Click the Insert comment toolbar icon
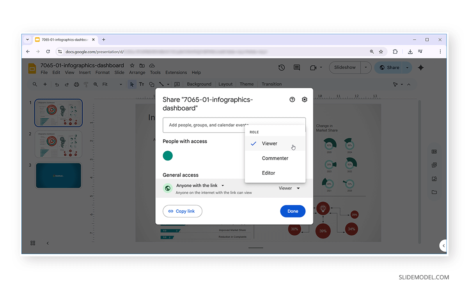468x289 pixels. coord(177,84)
